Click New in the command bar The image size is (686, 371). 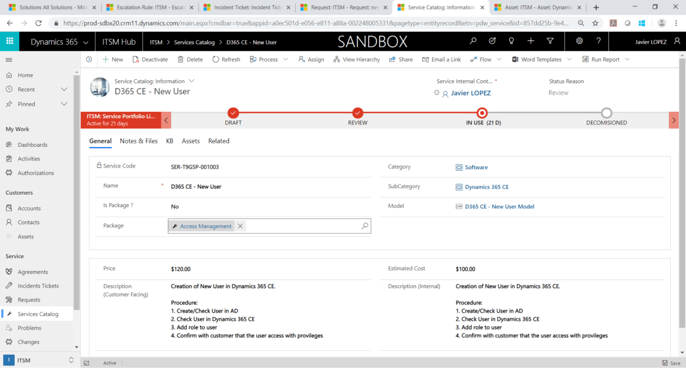[112, 59]
